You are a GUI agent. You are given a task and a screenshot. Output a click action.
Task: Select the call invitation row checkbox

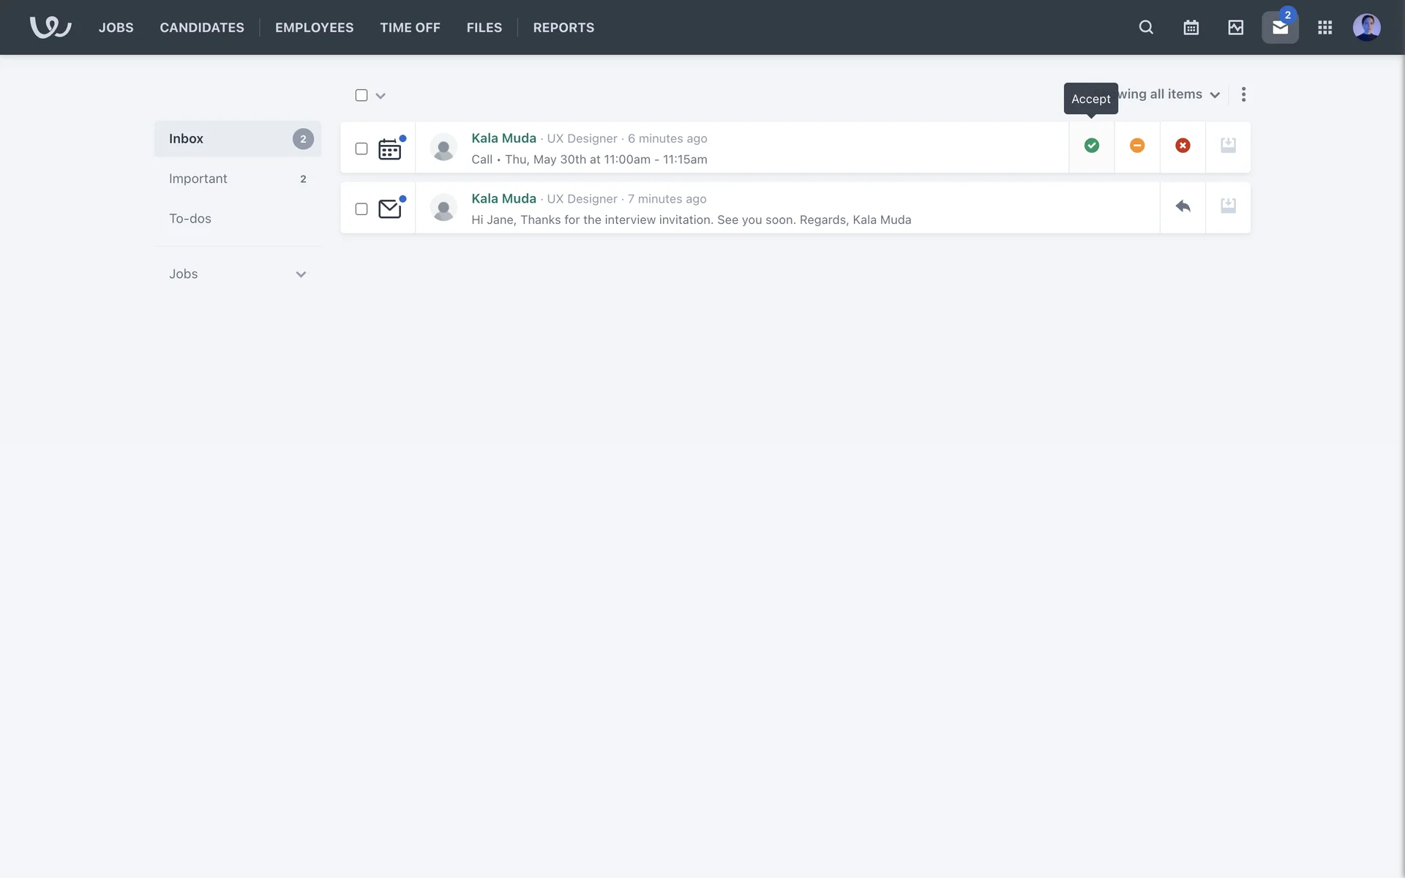coord(361,149)
